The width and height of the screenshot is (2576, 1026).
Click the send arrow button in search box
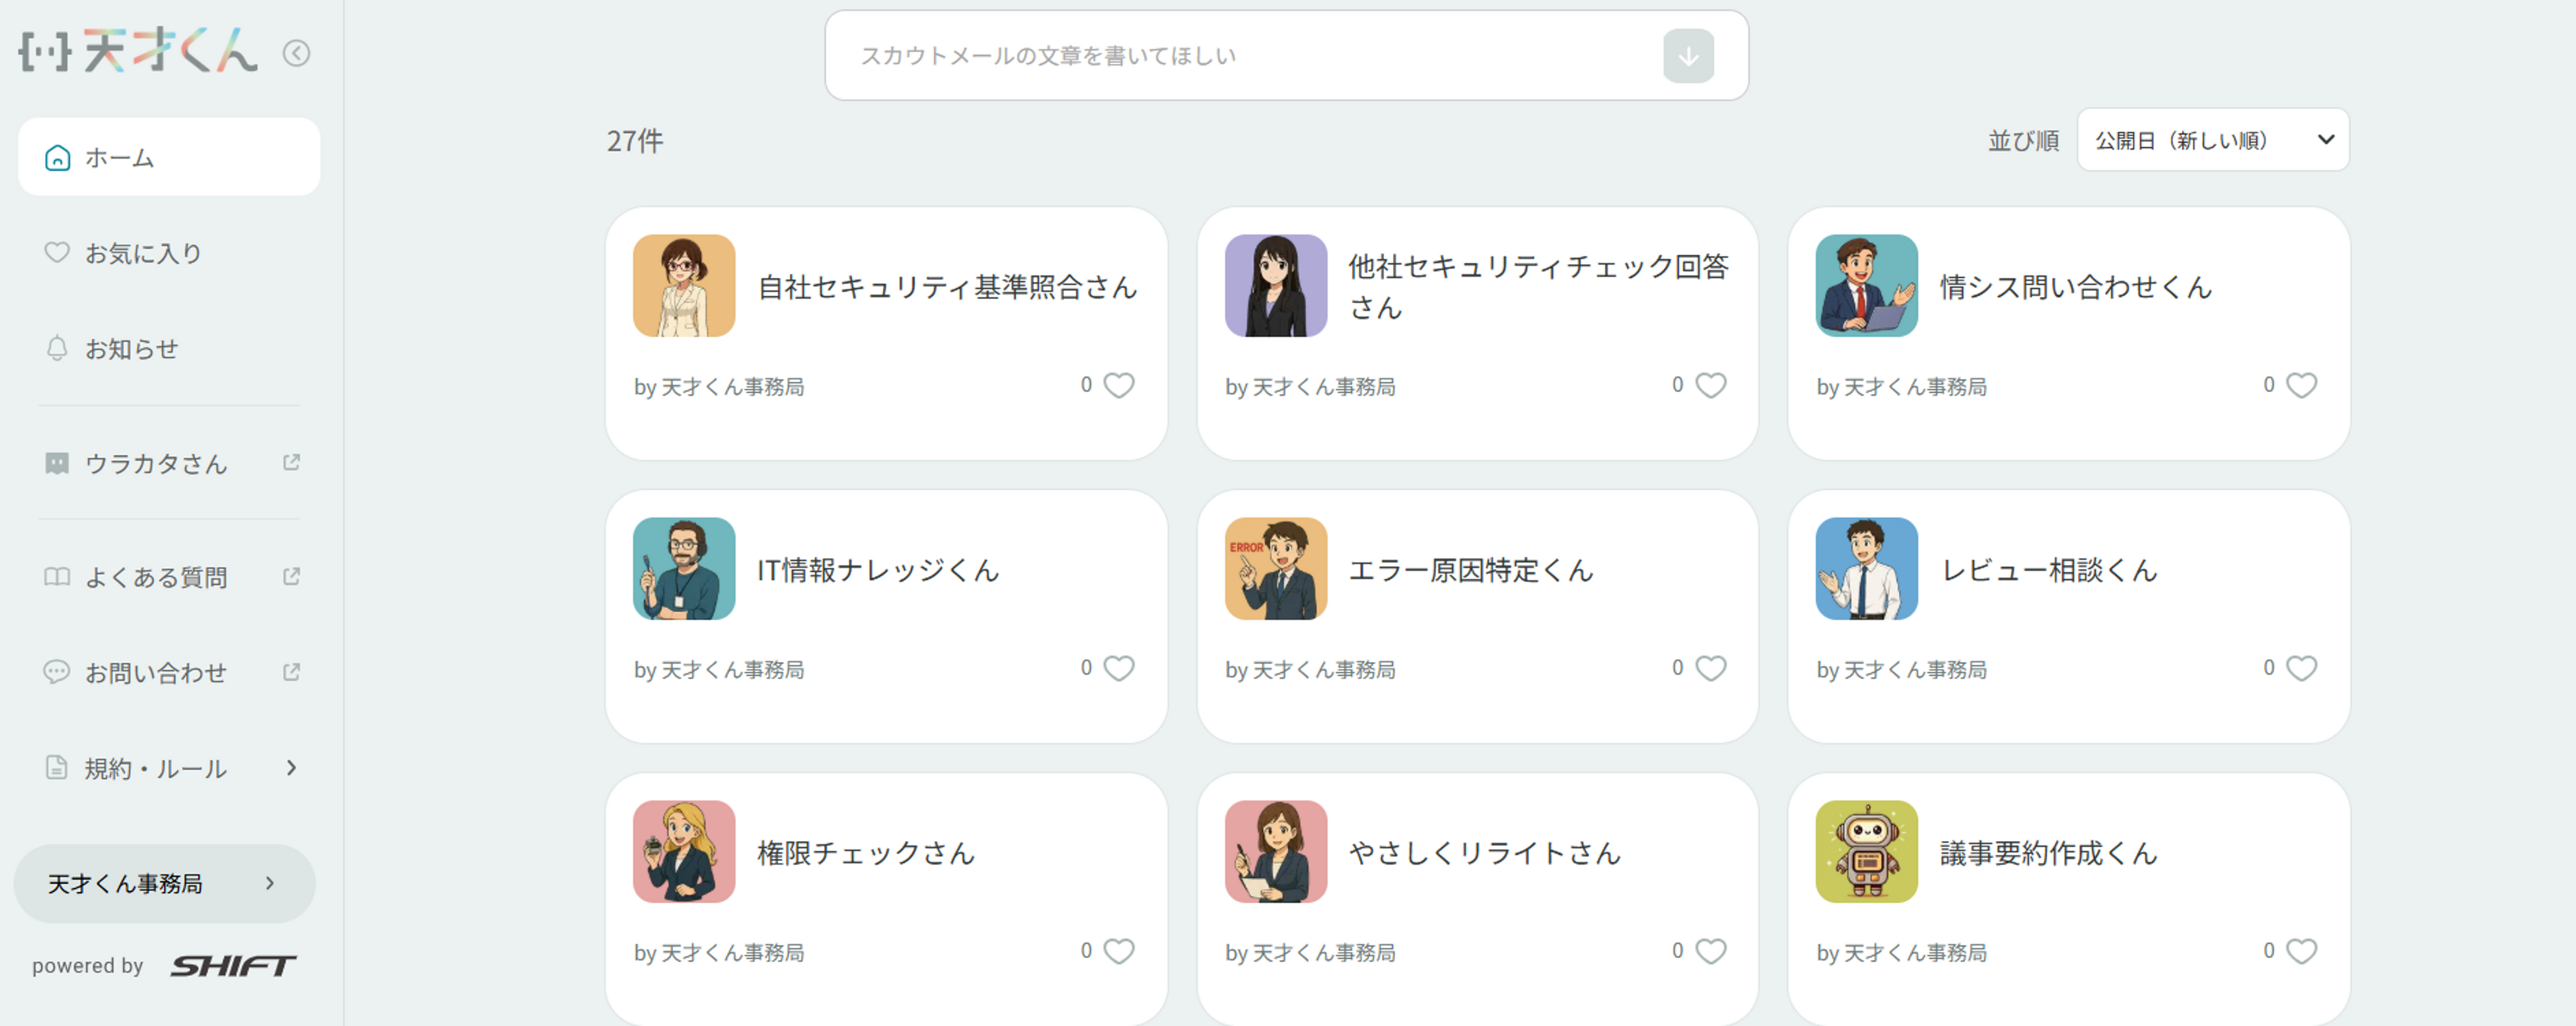pyautogui.click(x=1687, y=56)
